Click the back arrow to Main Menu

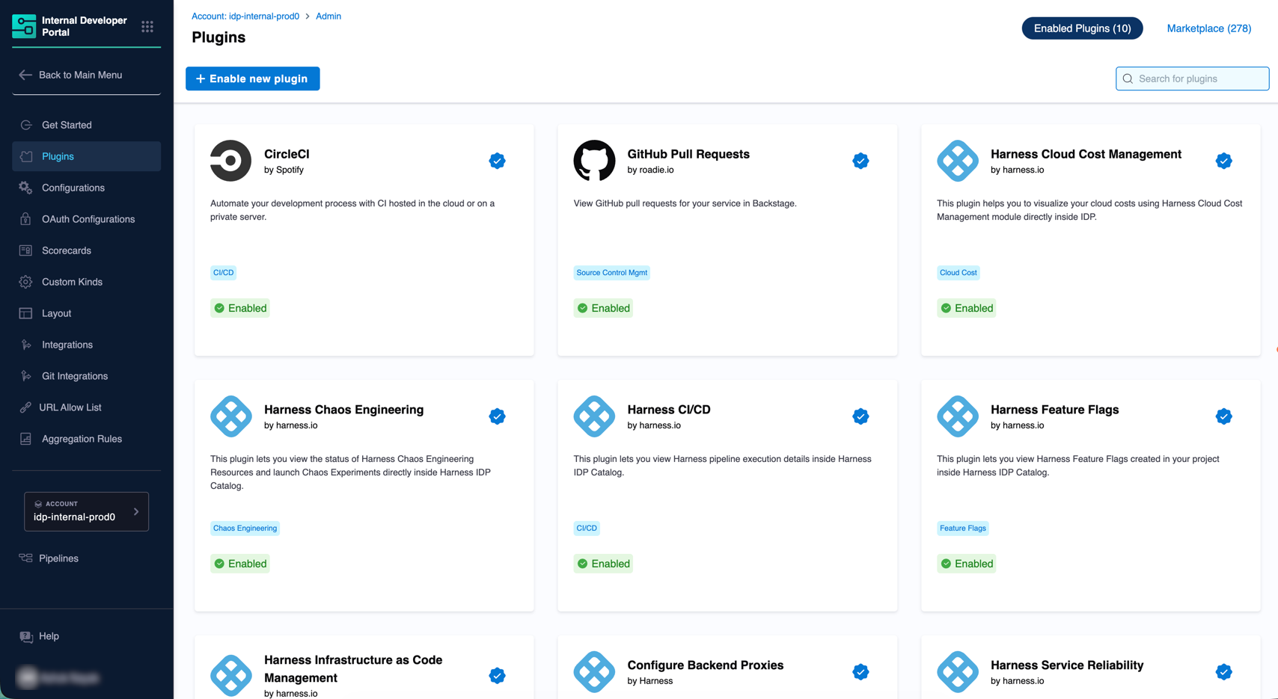click(25, 75)
